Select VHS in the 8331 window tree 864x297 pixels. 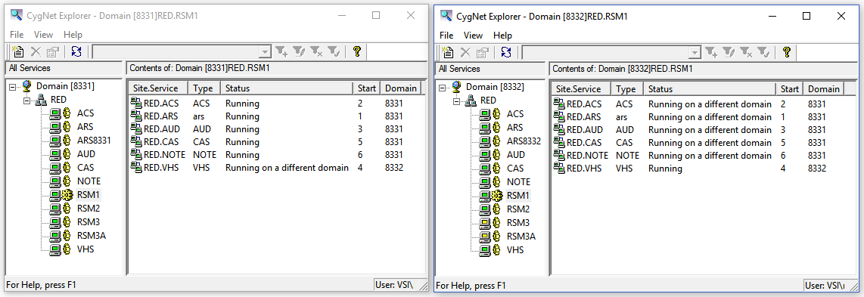click(85, 249)
